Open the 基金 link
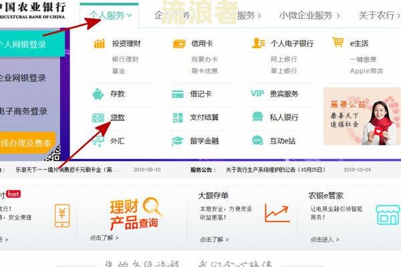This screenshot has width=401, height=267. pos(118,71)
